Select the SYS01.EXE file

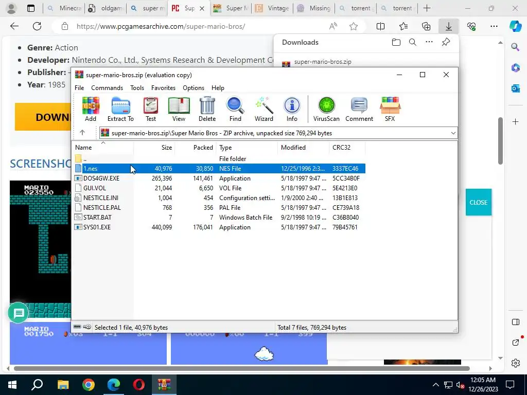[x=219, y=227]
